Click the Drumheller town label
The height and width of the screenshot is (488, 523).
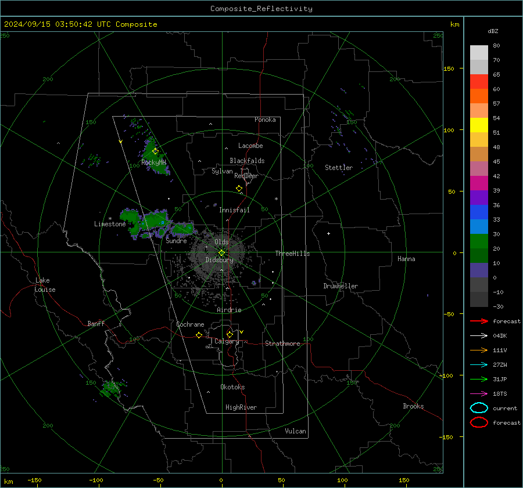tap(341, 286)
